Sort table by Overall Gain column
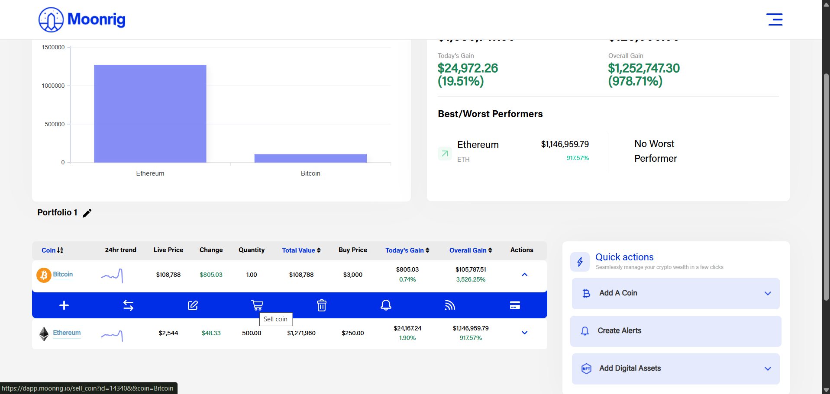This screenshot has height=394, width=830. click(471, 250)
